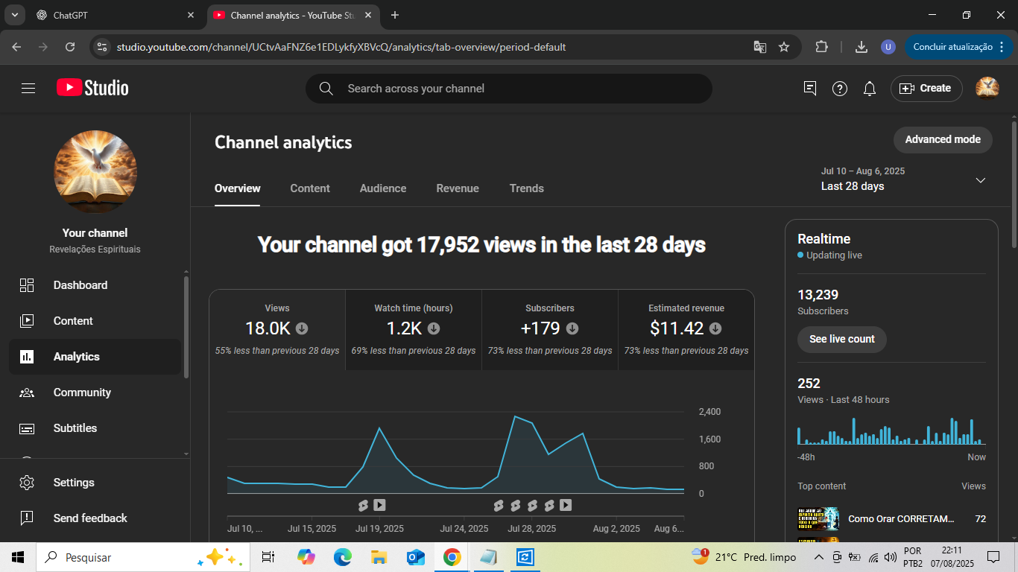This screenshot has height=572, width=1018.
Task: Bookmark this page with the star icon
Action: 784,47
